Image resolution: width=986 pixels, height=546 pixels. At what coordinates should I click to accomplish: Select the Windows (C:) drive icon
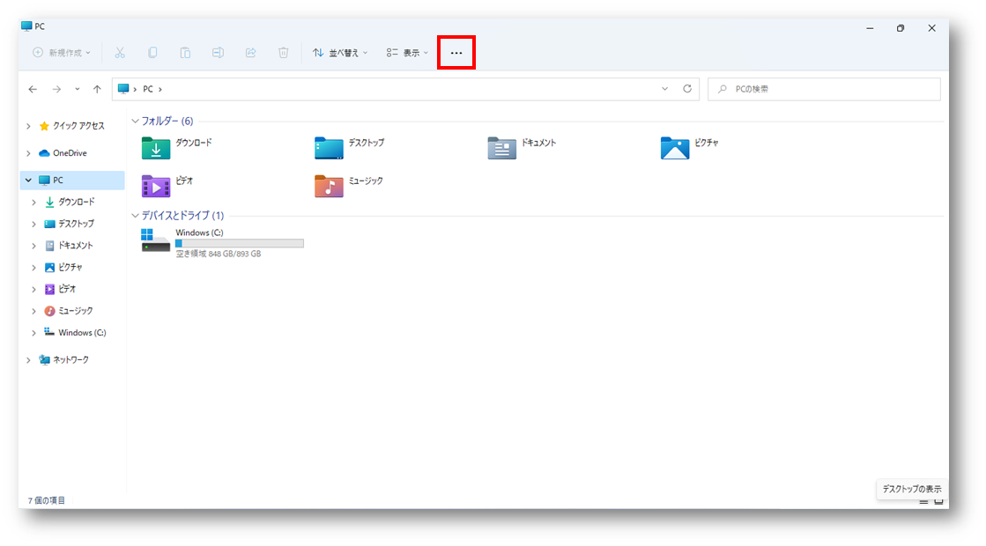coord(155,240)
